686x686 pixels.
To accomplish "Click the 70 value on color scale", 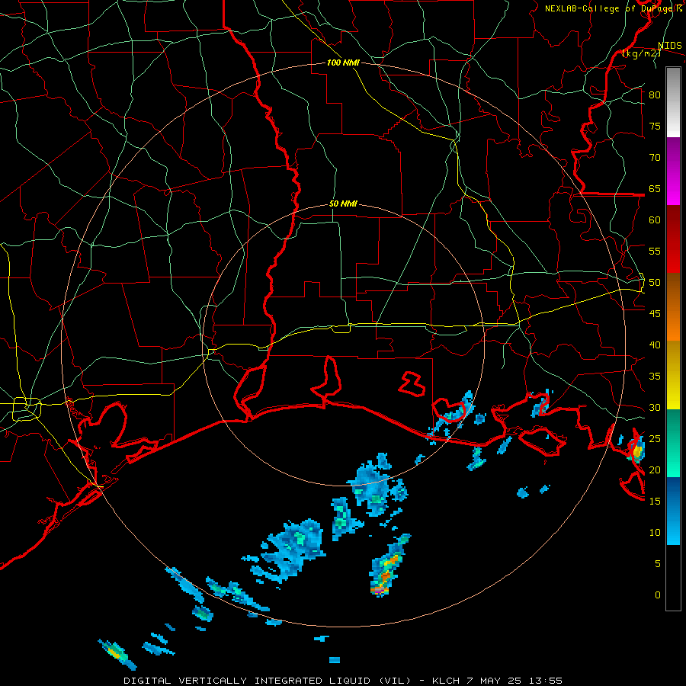I will pyautogui.click(x=655, y=158).
